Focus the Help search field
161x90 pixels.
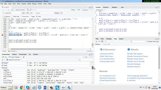[137, 41]
